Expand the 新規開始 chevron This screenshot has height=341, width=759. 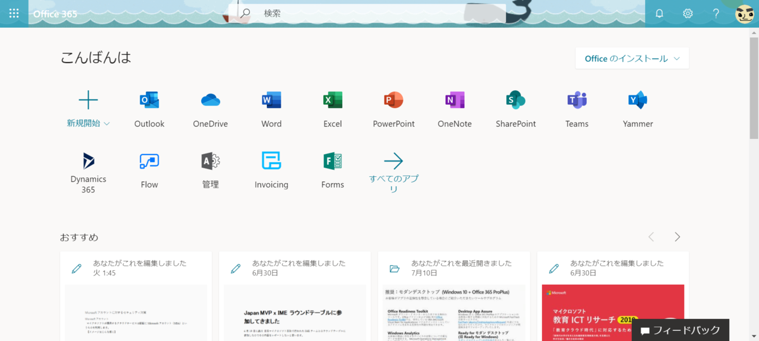pos(107,124)
